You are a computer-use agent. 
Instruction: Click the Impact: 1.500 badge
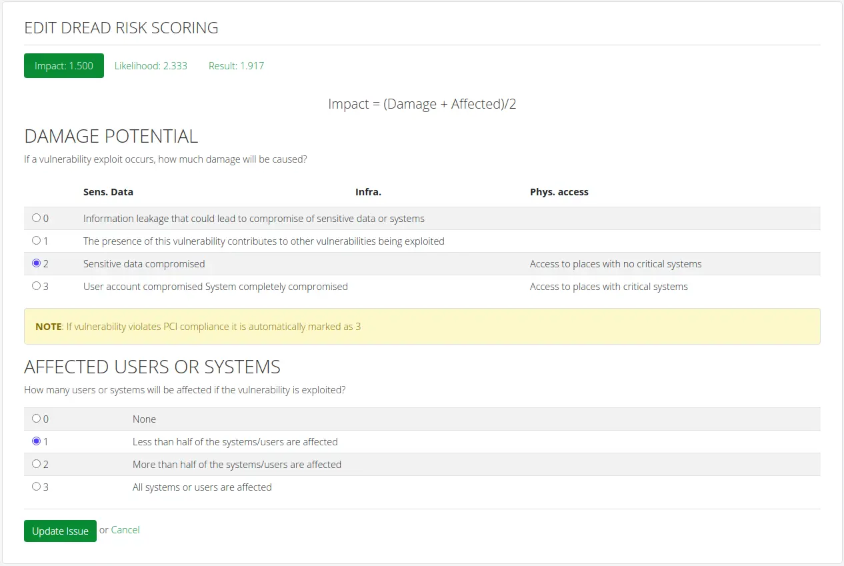63,65
